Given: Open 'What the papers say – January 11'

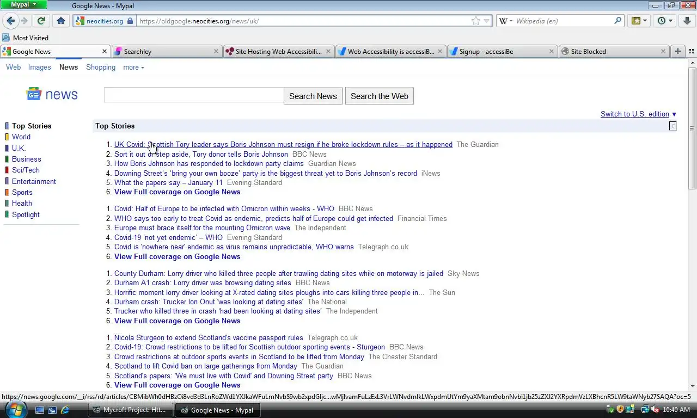Looking at the screenshot, I should point(168,183).
